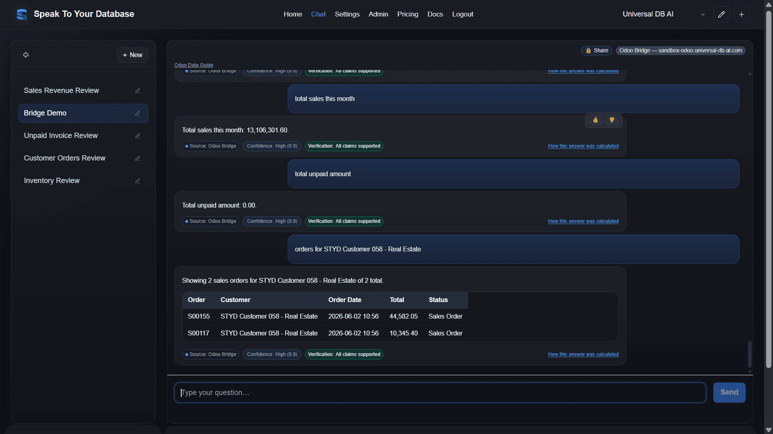This screenshot has width=773, height=434.
Task: Click the Share button
Action: point(597,50)
